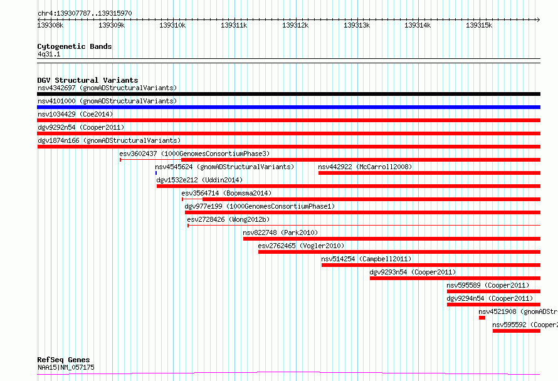
Task: Click the nsv4101000 gnomAD label
Action: click(x=107, y=101)
